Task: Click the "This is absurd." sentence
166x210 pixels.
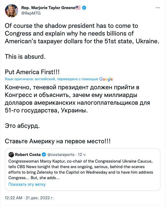Action: pos(25,57)
